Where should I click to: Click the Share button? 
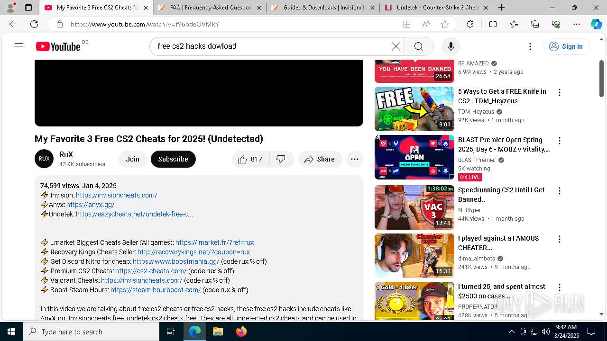click(320, 159)
